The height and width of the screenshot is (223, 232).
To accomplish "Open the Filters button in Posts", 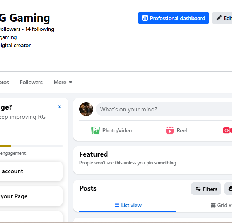I will [206, 189].
